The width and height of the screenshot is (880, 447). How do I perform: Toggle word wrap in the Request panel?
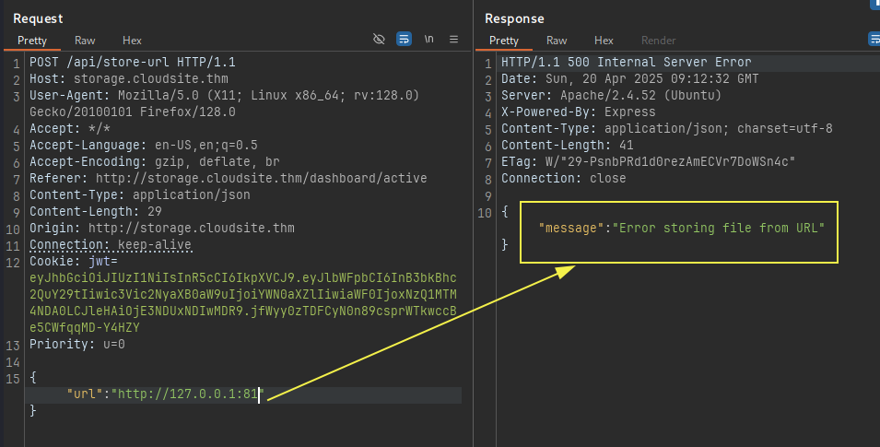[405, 40]
